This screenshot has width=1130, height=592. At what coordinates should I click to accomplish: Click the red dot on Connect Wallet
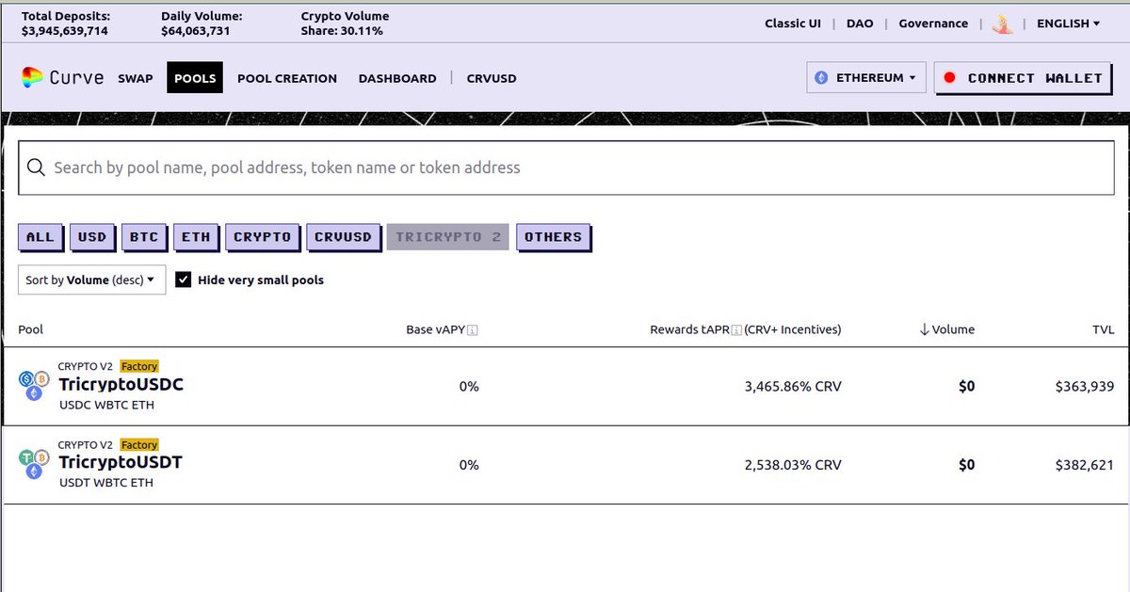pos(949,78)
